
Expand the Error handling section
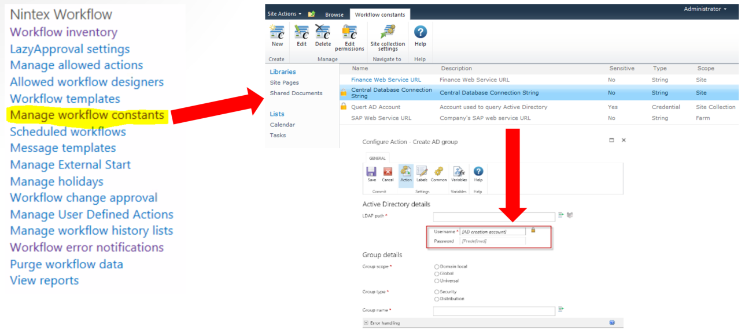pyautogui.click(x=366, y=323)
